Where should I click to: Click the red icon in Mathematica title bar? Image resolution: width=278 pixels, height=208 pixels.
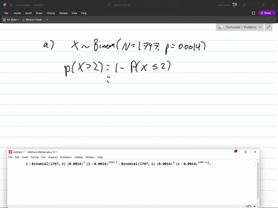pyautogui.click(x=236, y=151)
